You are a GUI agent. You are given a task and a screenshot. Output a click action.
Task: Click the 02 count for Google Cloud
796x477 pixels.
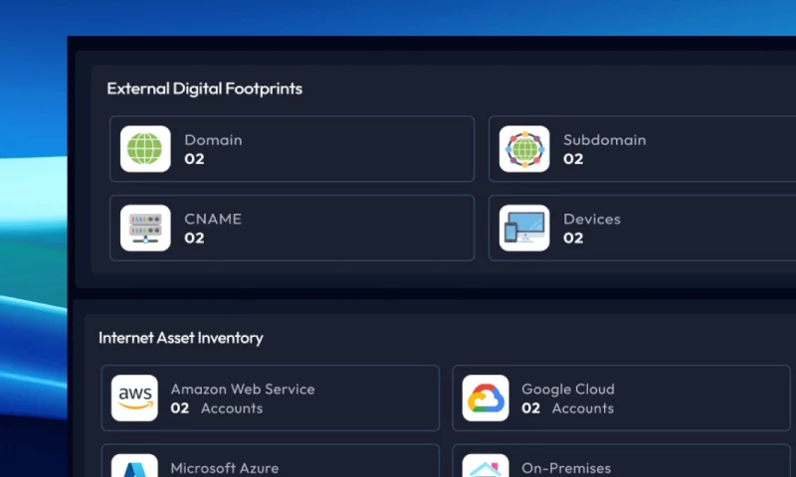[x=530, y=408]
